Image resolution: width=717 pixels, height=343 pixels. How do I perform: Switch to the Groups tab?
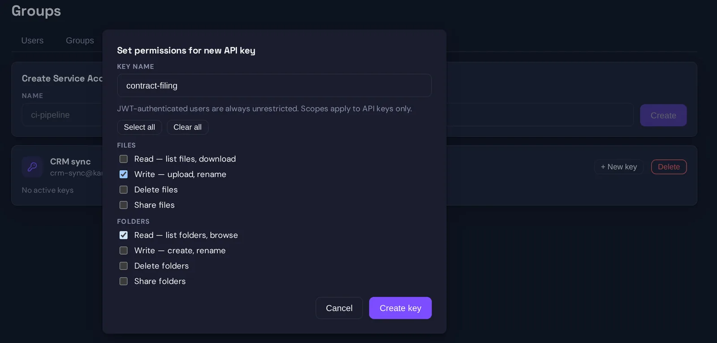[x=80, y=40]
